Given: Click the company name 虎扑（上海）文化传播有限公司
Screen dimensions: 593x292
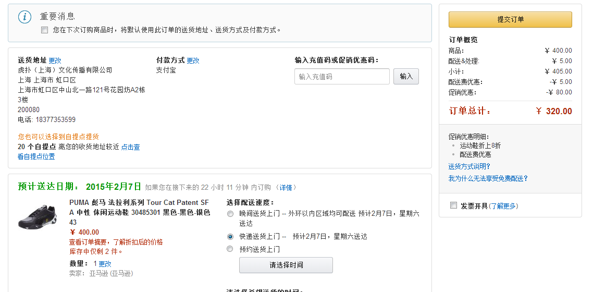Looking at the screenshot, I should tap(65, 70).
